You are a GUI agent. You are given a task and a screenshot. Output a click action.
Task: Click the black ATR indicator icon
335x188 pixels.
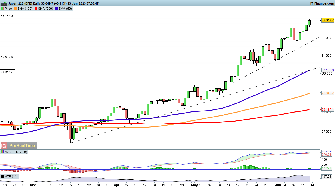(3, 177)
